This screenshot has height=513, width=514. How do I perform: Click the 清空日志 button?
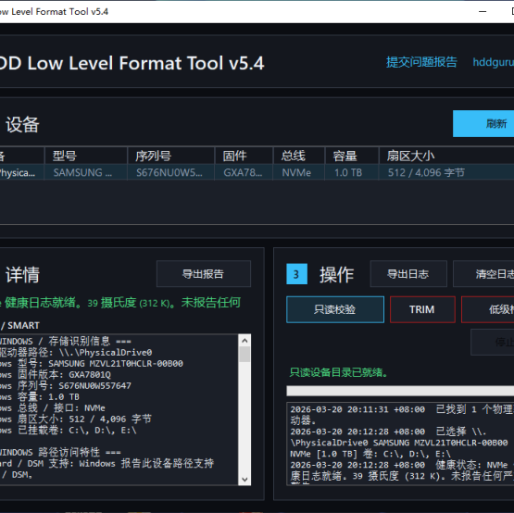pyautogui.click(x=483, y=274)
